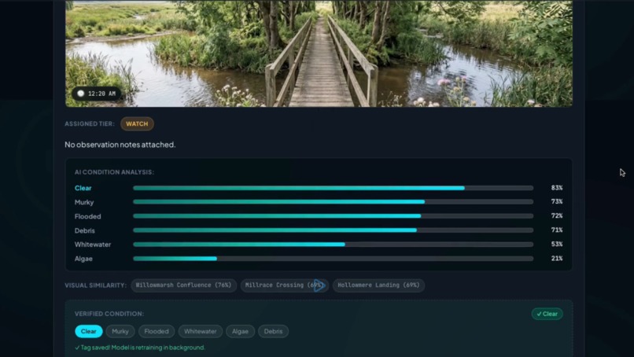Select the Flooded verified condition chip
Viewport: 634px width, 357px height.
(157, 331)
